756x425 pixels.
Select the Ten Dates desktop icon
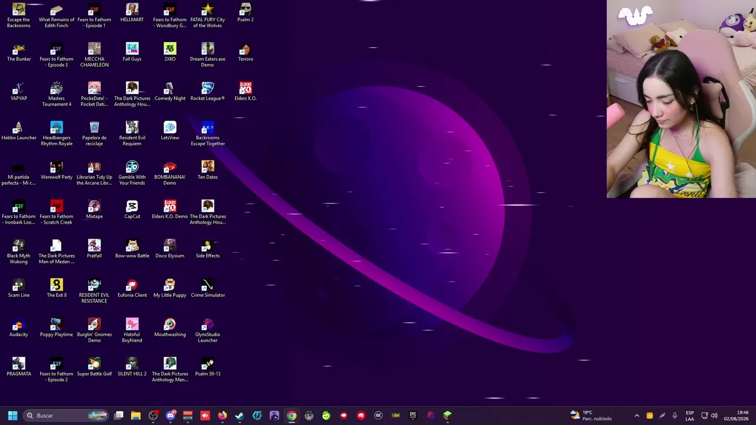207,171
